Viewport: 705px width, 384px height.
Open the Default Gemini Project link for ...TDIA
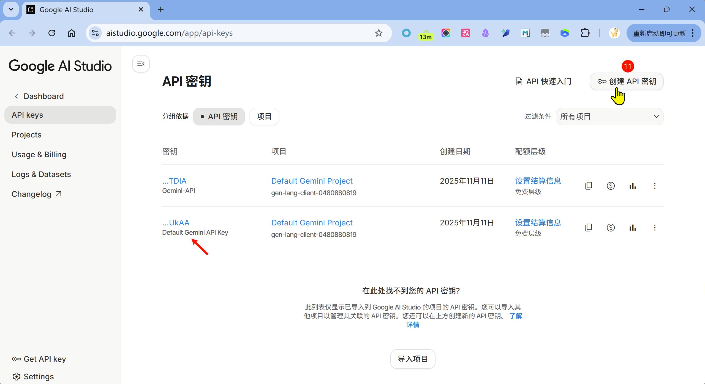coord(312,181)
